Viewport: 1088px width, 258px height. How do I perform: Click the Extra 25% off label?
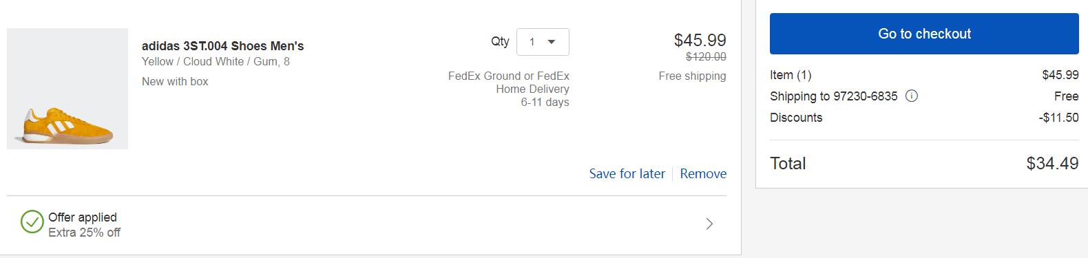coord(84,233)
